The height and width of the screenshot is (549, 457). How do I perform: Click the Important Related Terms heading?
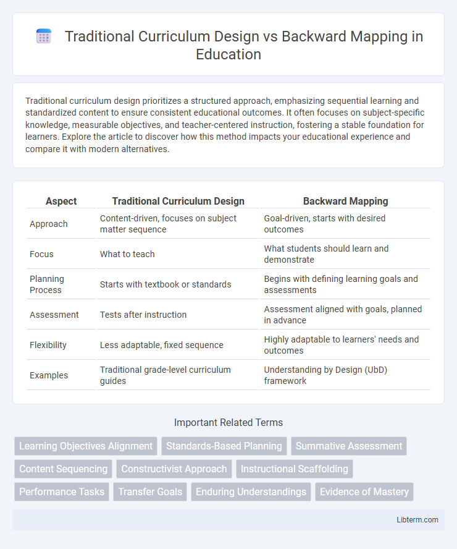point(228,422)
